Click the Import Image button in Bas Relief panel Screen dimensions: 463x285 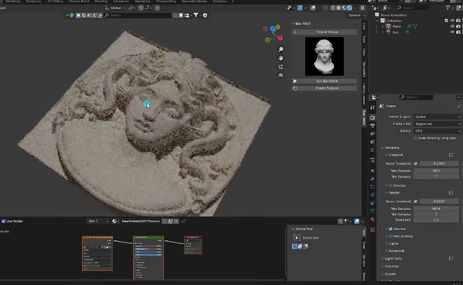324,32
